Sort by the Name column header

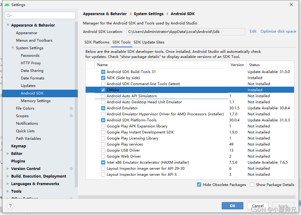point(161,65)
